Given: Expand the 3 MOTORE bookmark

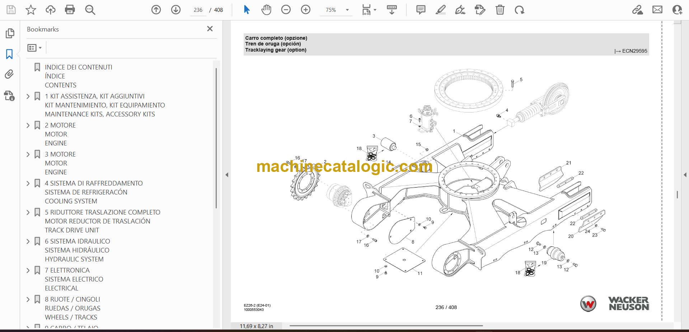Looking at the screenshot, I should coord(28,154).
